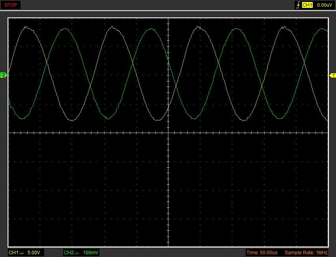Click the CH2 DC coupling symbol

[77, 252]
